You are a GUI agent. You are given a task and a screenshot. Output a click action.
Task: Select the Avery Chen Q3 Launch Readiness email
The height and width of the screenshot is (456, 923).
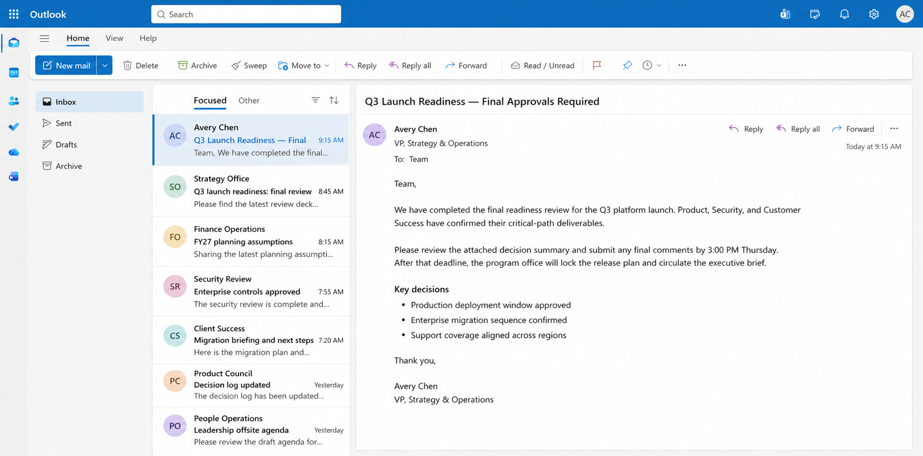point(251,140)
